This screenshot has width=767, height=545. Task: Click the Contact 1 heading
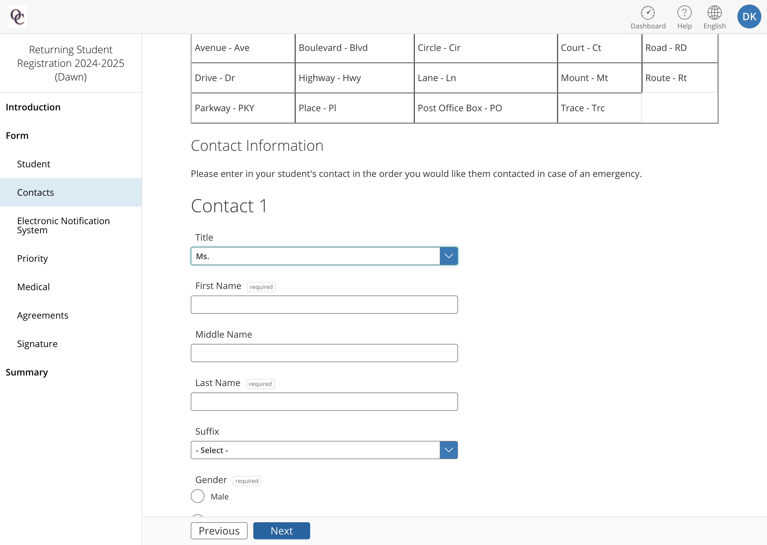point(229,206)
